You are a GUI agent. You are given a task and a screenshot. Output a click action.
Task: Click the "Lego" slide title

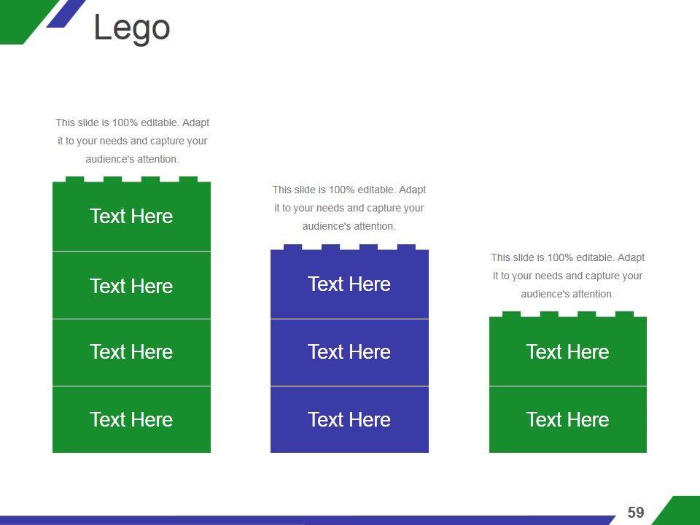tap(132, 28)
